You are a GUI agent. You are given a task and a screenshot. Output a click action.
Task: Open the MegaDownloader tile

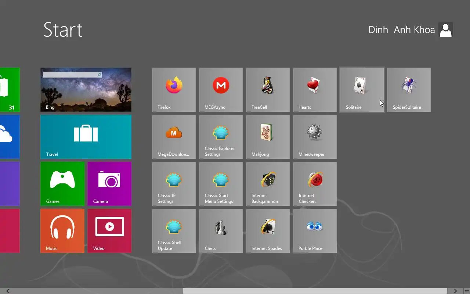[x=174, y=137]
